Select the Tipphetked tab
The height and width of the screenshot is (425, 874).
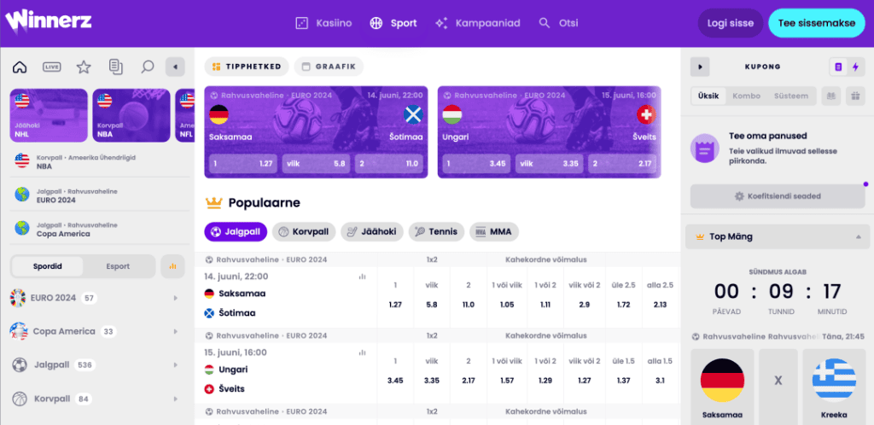click(247, 67)
